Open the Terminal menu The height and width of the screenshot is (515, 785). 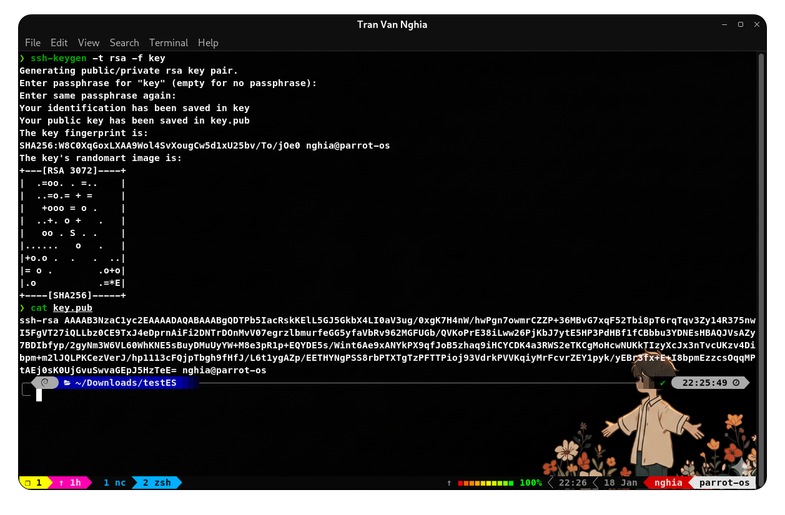coord(169,42)
